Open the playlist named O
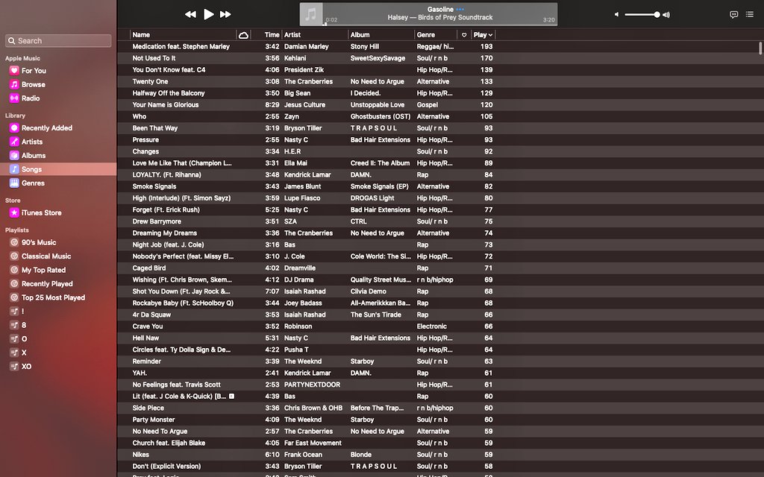 [x=24, y=339]
